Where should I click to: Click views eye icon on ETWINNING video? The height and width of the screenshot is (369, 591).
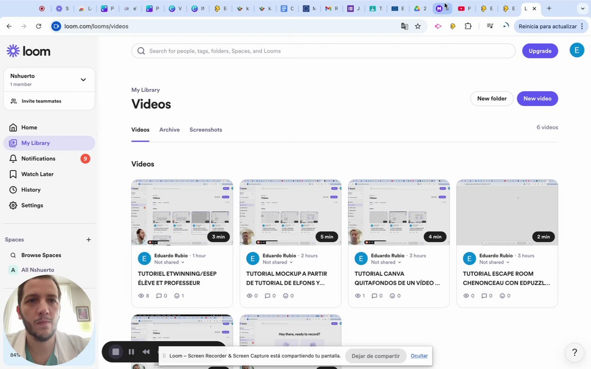click(141, 296)
